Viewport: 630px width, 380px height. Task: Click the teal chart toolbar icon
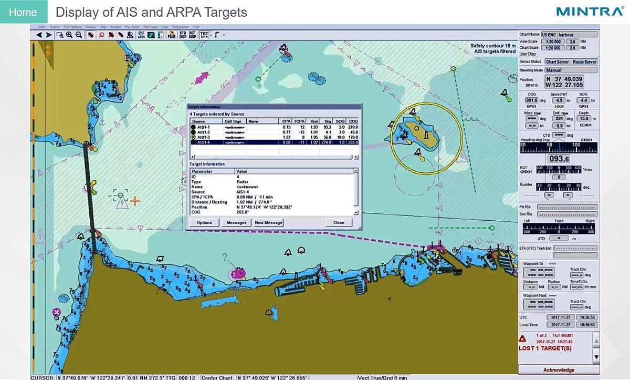click(151, 35)
